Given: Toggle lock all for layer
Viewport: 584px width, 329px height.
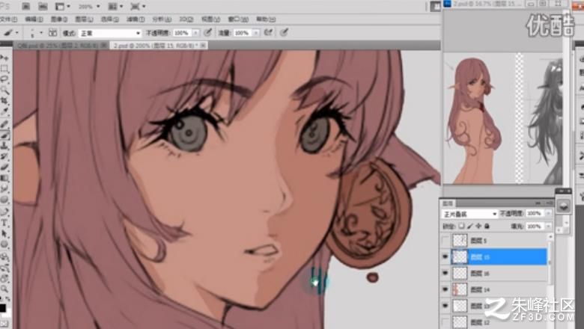Looking at the screenshot, I should point(487,226).
